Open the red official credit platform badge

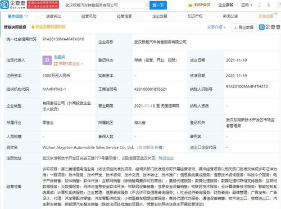[43, 5]
